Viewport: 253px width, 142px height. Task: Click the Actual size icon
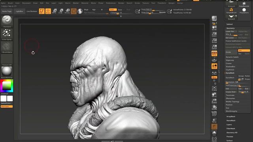click(214, 41)
